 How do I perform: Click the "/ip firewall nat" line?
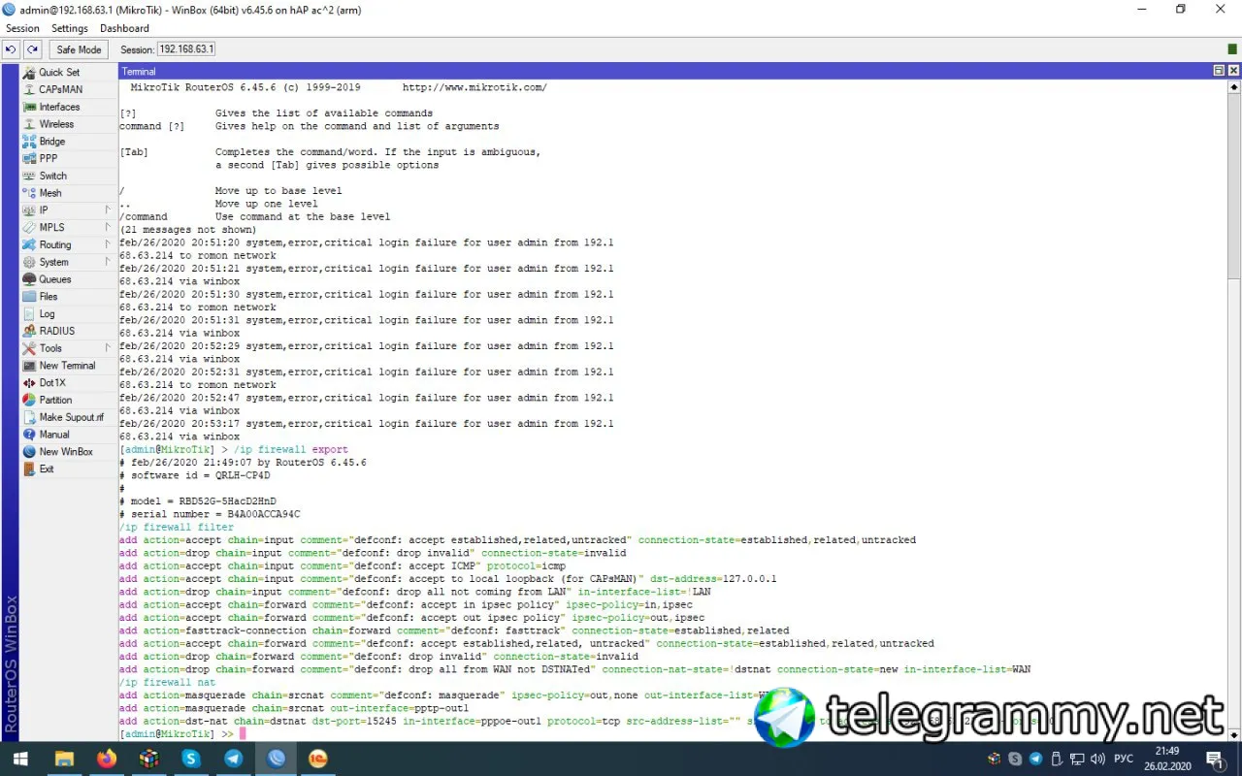168,683
